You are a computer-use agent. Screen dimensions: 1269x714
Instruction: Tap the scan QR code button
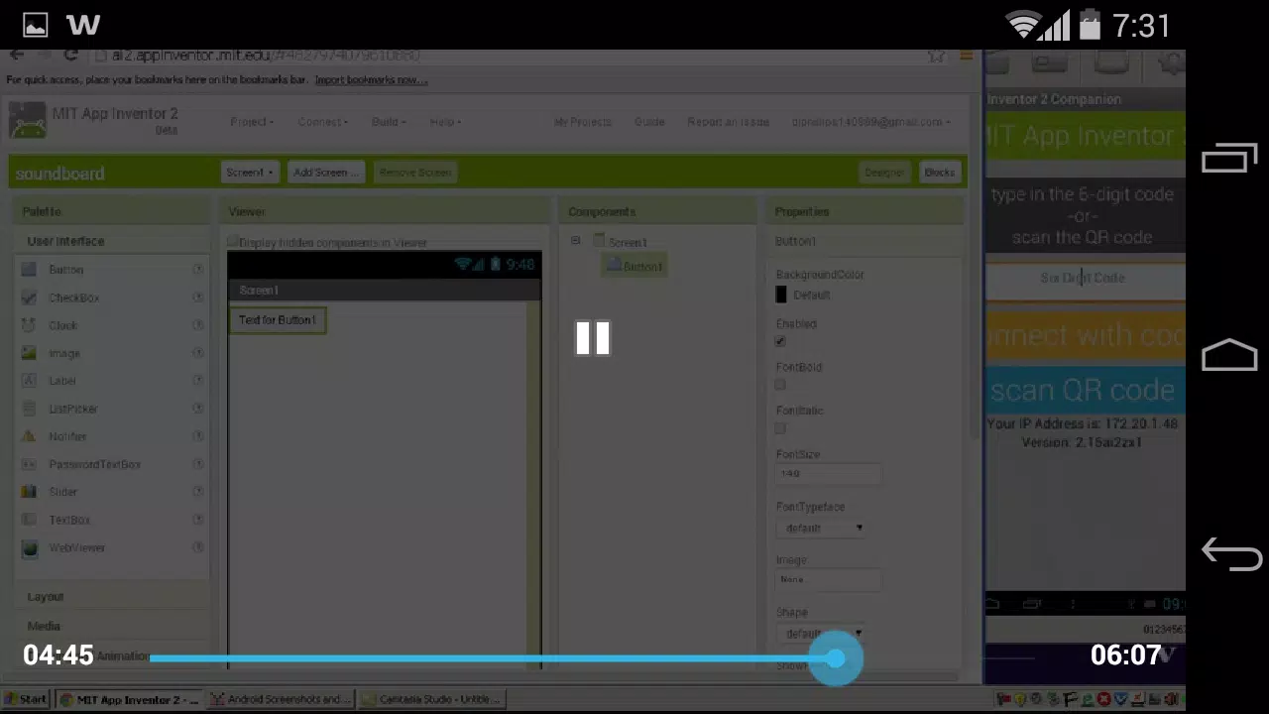pyautogui.click(x=1085, y=390)
